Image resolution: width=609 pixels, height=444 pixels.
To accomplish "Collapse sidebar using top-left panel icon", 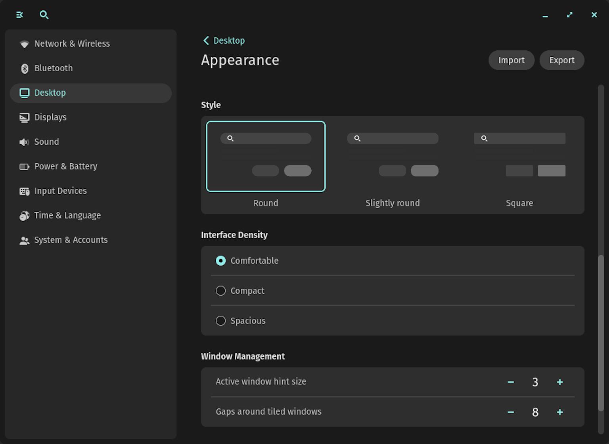I will coord(19,15).
